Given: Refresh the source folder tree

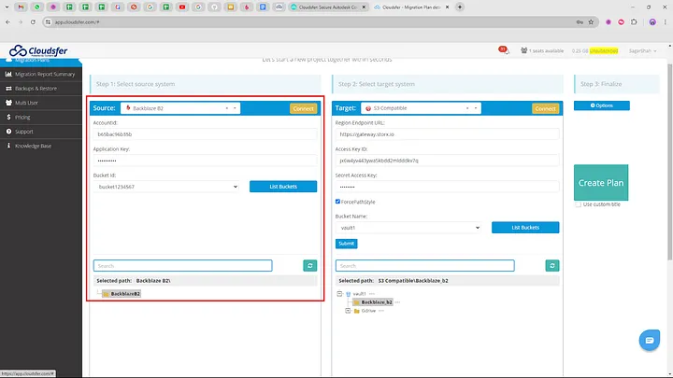Looking at the screenshot, I should 310,266.
